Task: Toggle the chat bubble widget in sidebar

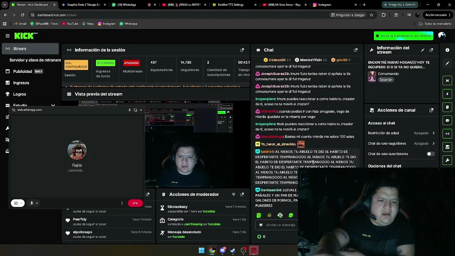Action: [x=448, y=121]
